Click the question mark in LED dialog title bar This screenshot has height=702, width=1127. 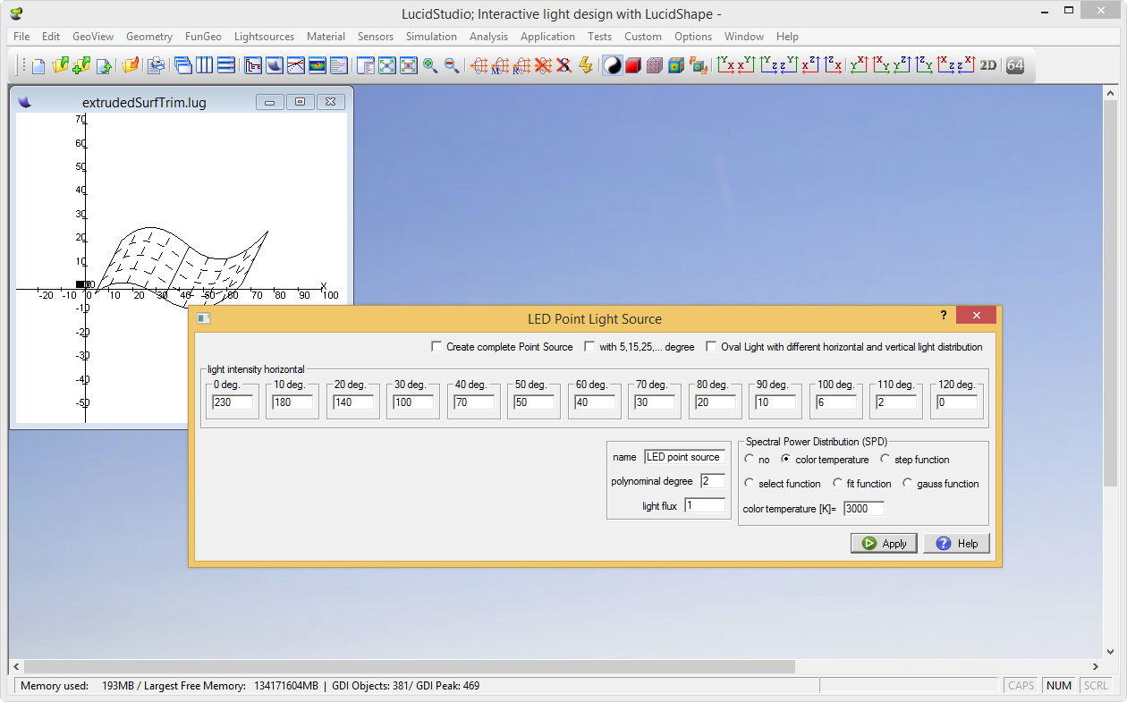pyautogui.click(x=944, y=316)
